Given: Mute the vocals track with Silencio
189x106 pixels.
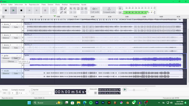Looking at the screenshot, I should [6, 73].
